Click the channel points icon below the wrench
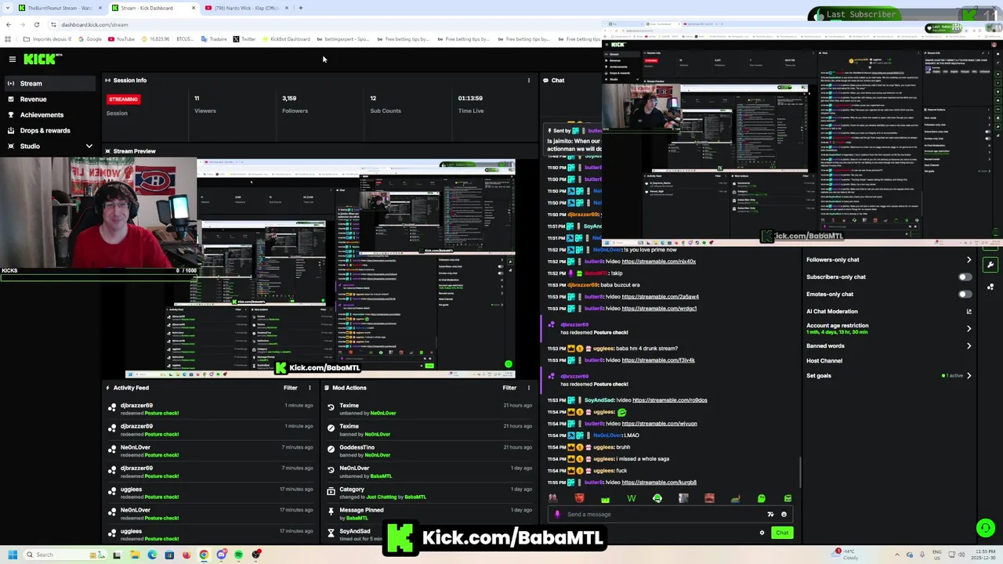Viewport: 1003px width, 564px height. click(x=990, y=287)
